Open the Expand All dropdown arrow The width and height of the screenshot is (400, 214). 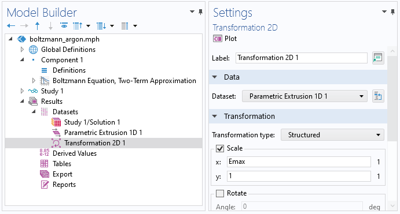coord(112,26)
